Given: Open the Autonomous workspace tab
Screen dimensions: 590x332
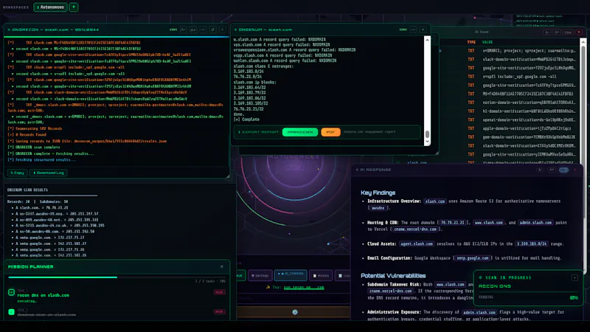Looking at the screenshot, I should click(x=50, y=7).
